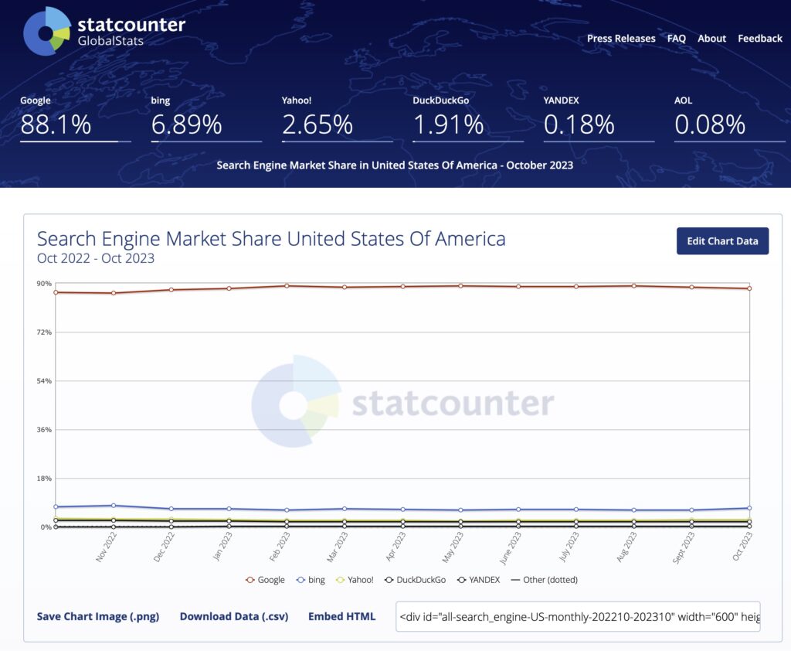
Task: Download Data as csv
Action: pyautogui.click(x=234, y=616)
